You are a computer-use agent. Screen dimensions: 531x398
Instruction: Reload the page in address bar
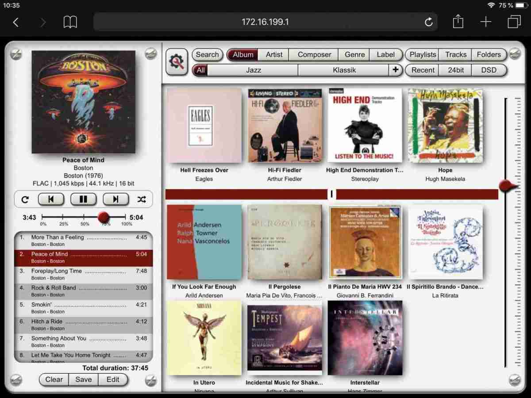coord(428,22)
